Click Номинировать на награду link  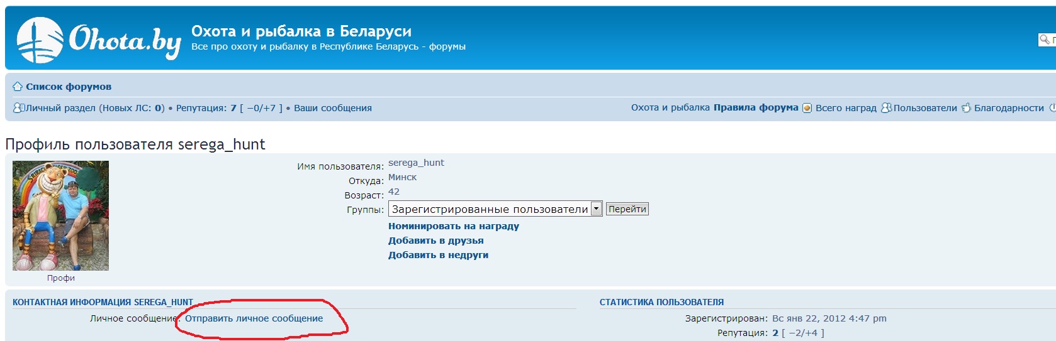point(453,226)
